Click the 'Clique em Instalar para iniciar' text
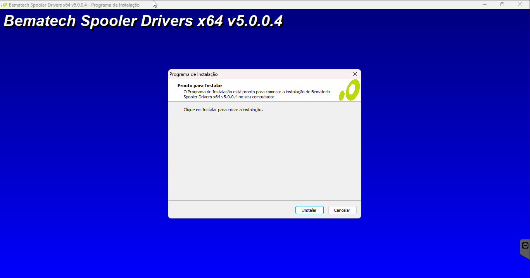 [223, 110]
